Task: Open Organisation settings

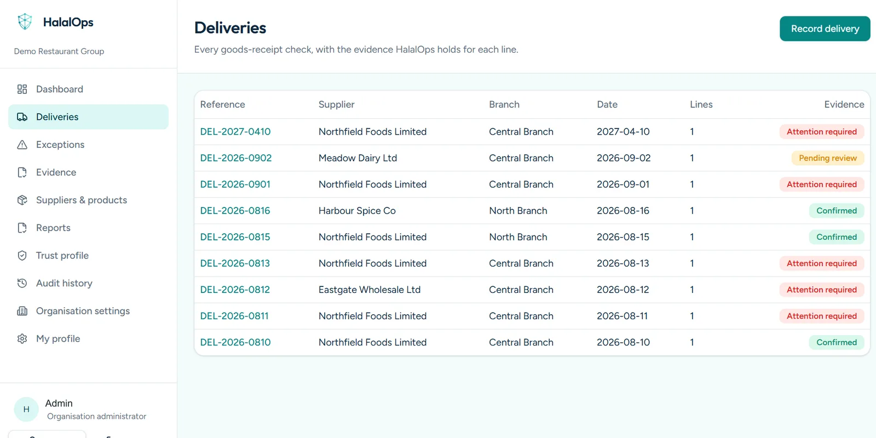Action: point(88,311)
